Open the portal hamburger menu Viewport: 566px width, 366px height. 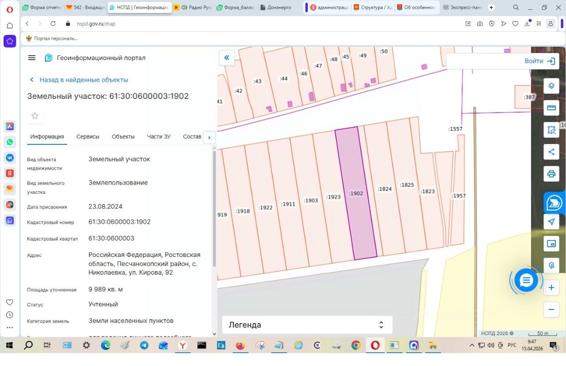[x=31, y=58]
